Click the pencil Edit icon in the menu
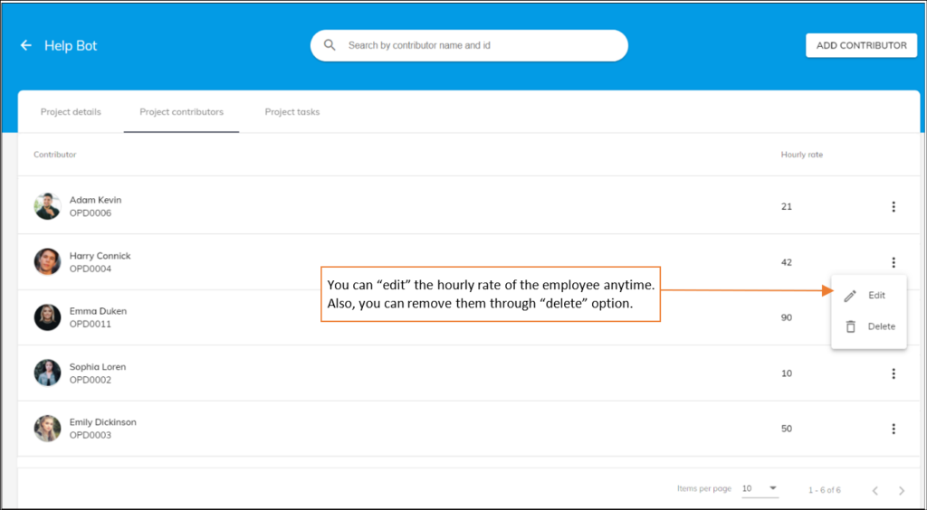Image resolution: width=927 pixels, height=510 pixels. (850, 296)
